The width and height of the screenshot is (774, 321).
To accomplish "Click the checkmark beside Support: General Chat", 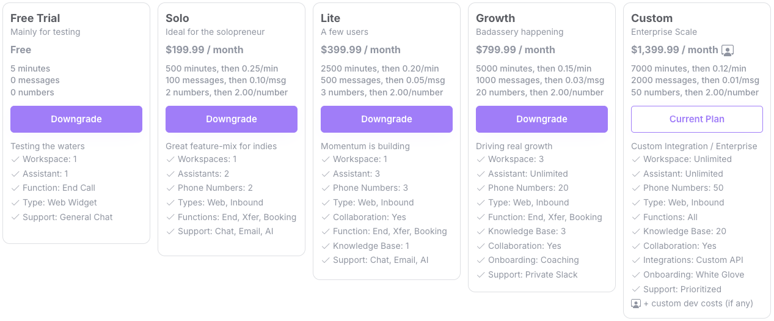I will (15, 217).
